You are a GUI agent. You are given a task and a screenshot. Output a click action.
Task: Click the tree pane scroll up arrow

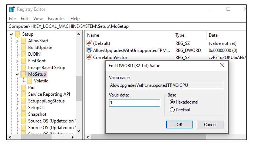[79, 34]
